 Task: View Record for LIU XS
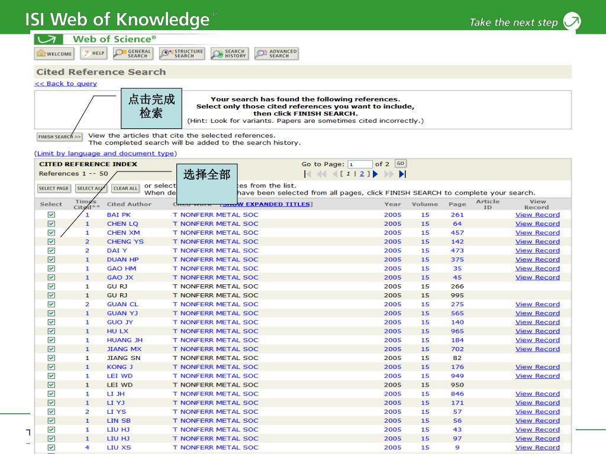pos(537,447)
